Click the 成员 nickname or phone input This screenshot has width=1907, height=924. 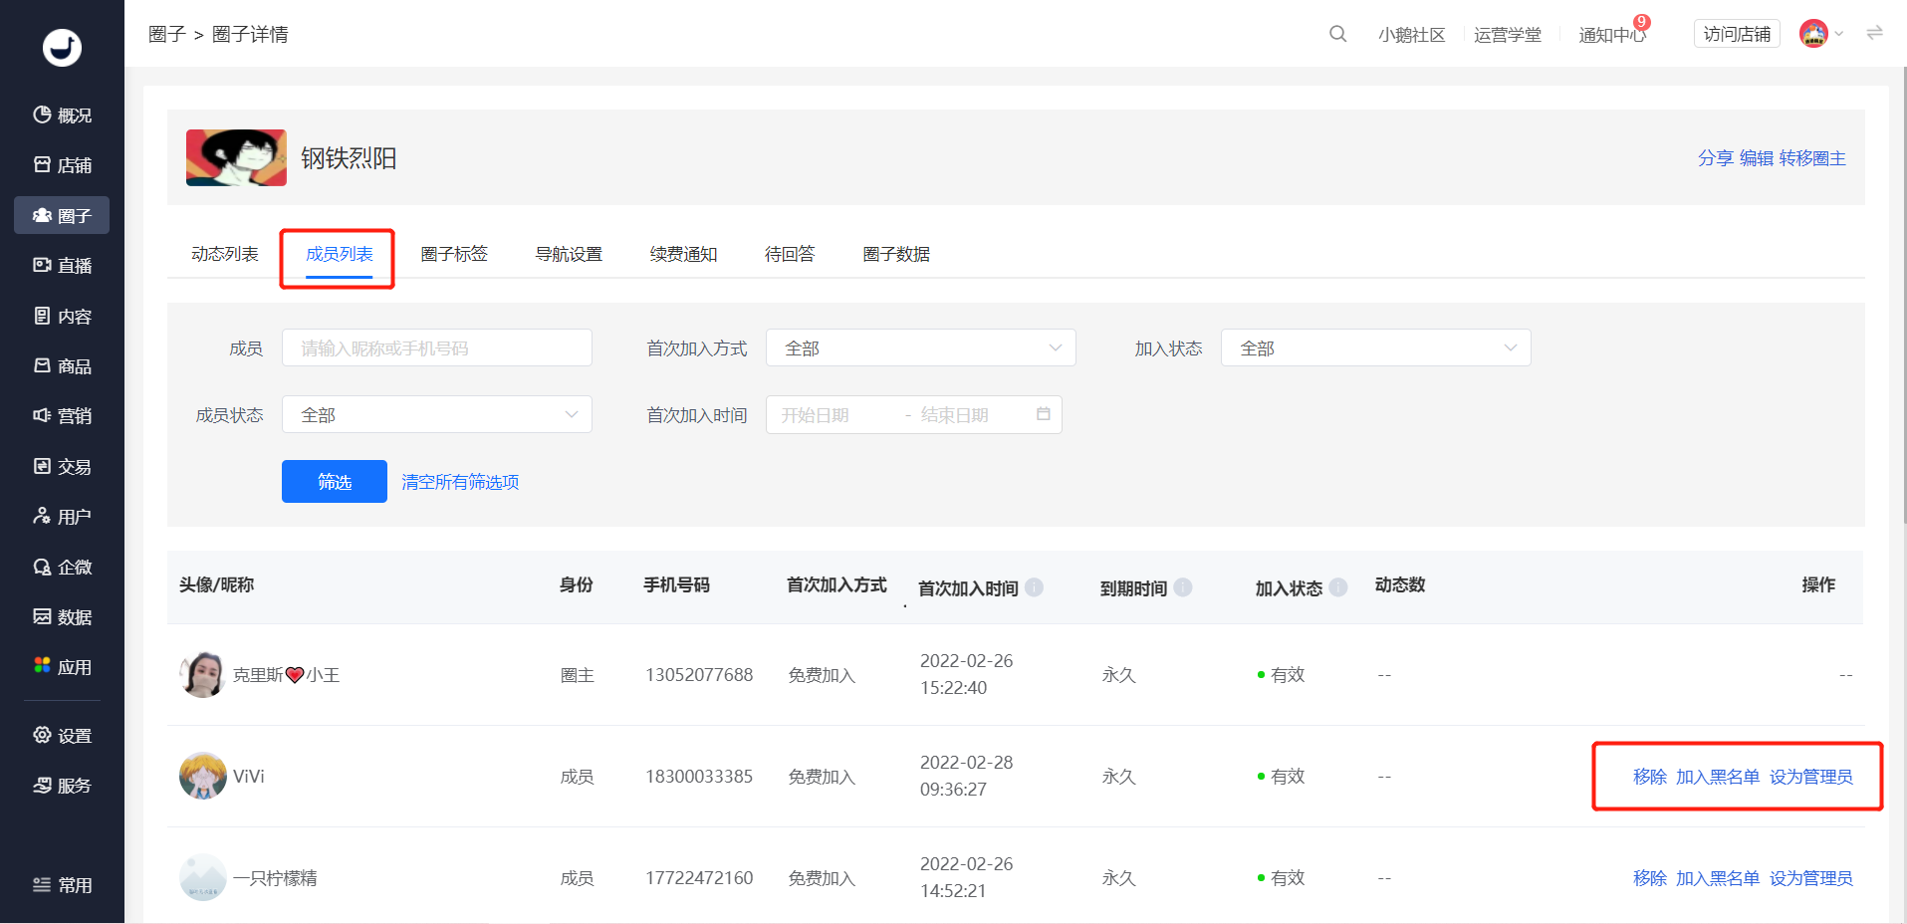tap(437, 347)
